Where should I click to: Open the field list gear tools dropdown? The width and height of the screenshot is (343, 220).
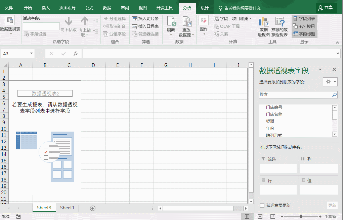330,82
